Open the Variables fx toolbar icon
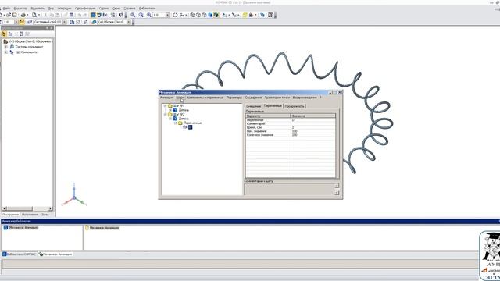Viewport: 500px width, 281px height. click(105, 15)
